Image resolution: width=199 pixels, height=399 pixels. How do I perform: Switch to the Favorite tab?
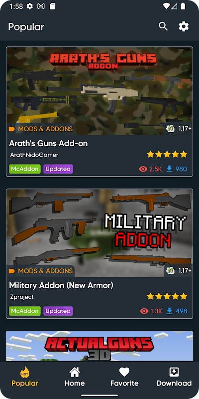124,377
